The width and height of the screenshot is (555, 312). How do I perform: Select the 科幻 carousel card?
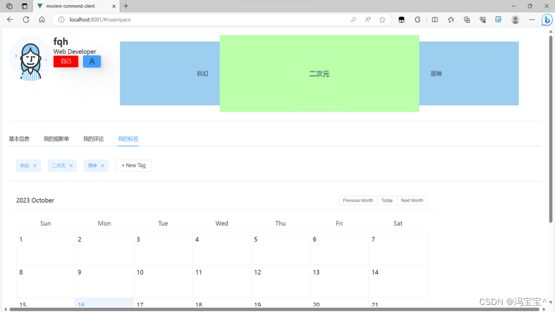click(170, 73)
